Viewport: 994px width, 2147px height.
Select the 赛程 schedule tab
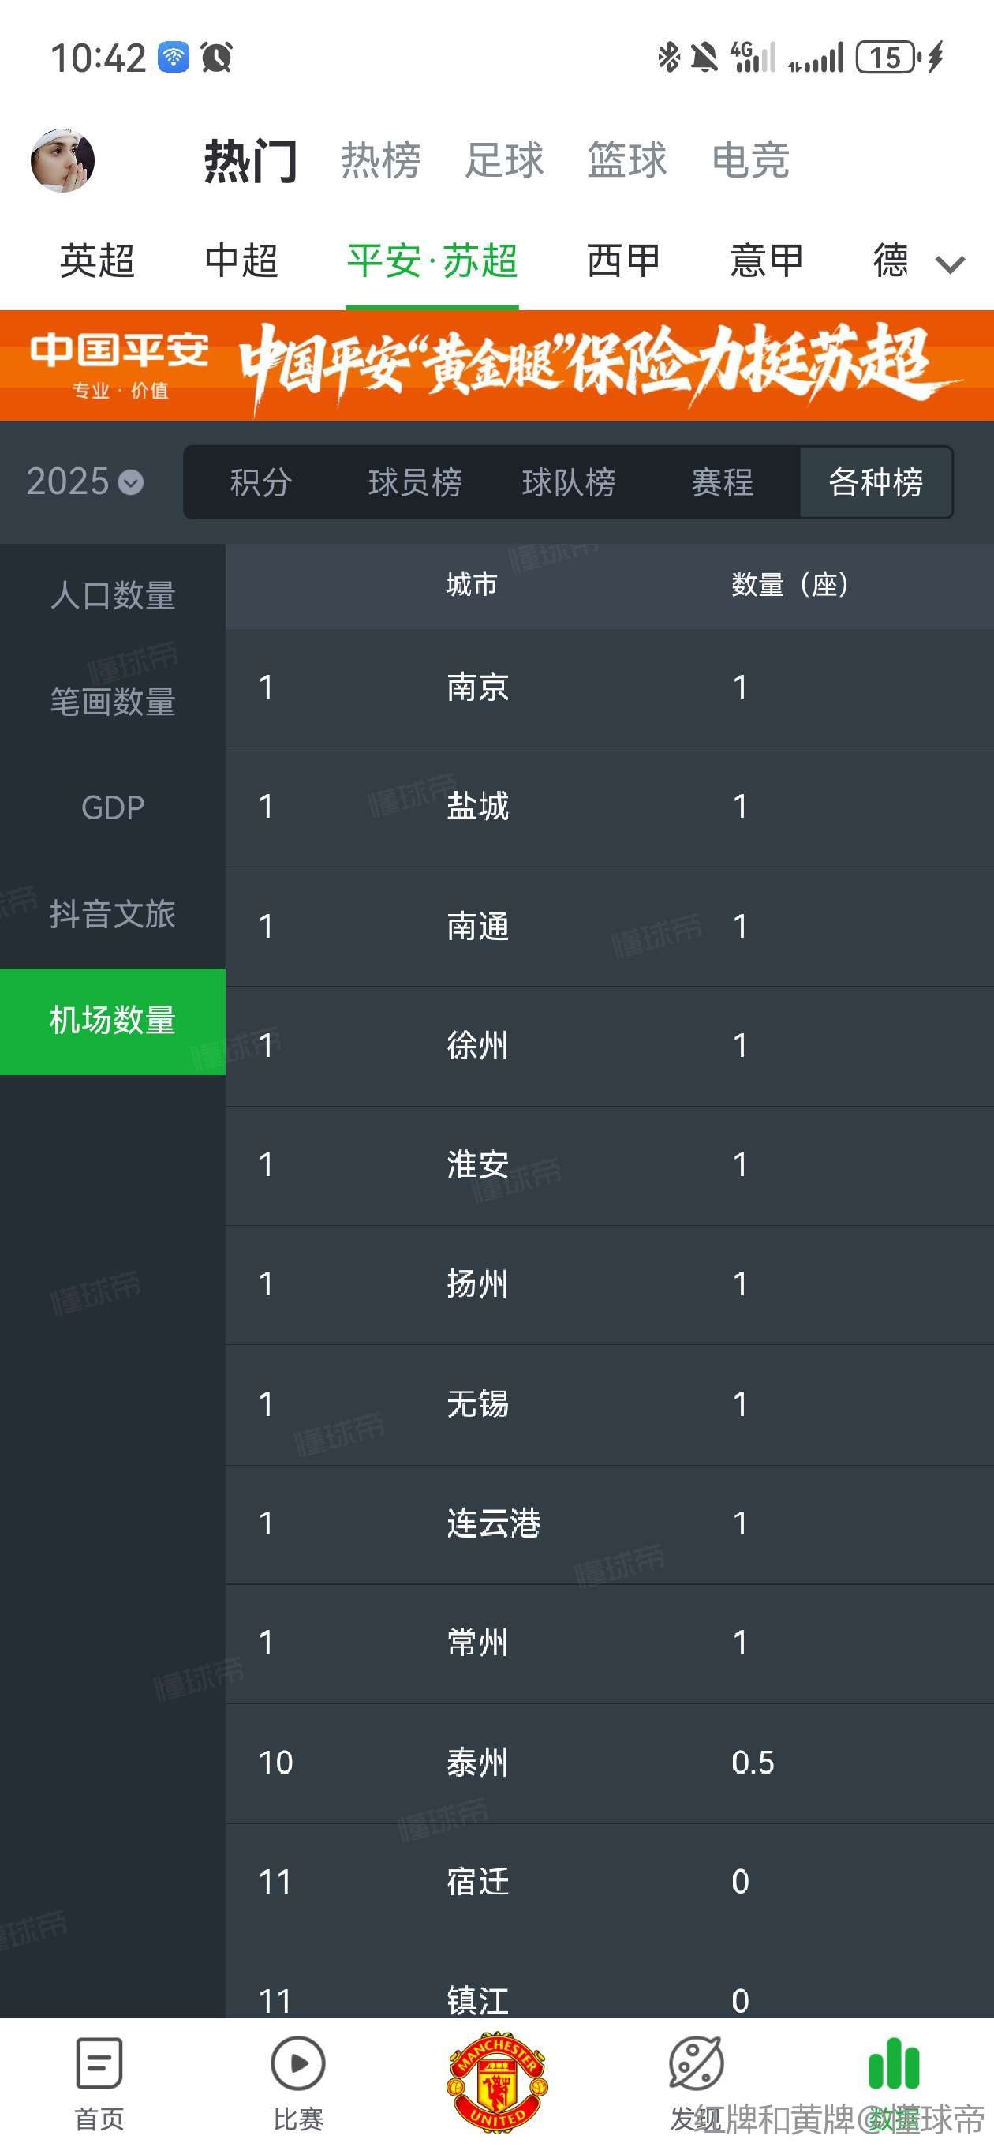coord(723,481)
